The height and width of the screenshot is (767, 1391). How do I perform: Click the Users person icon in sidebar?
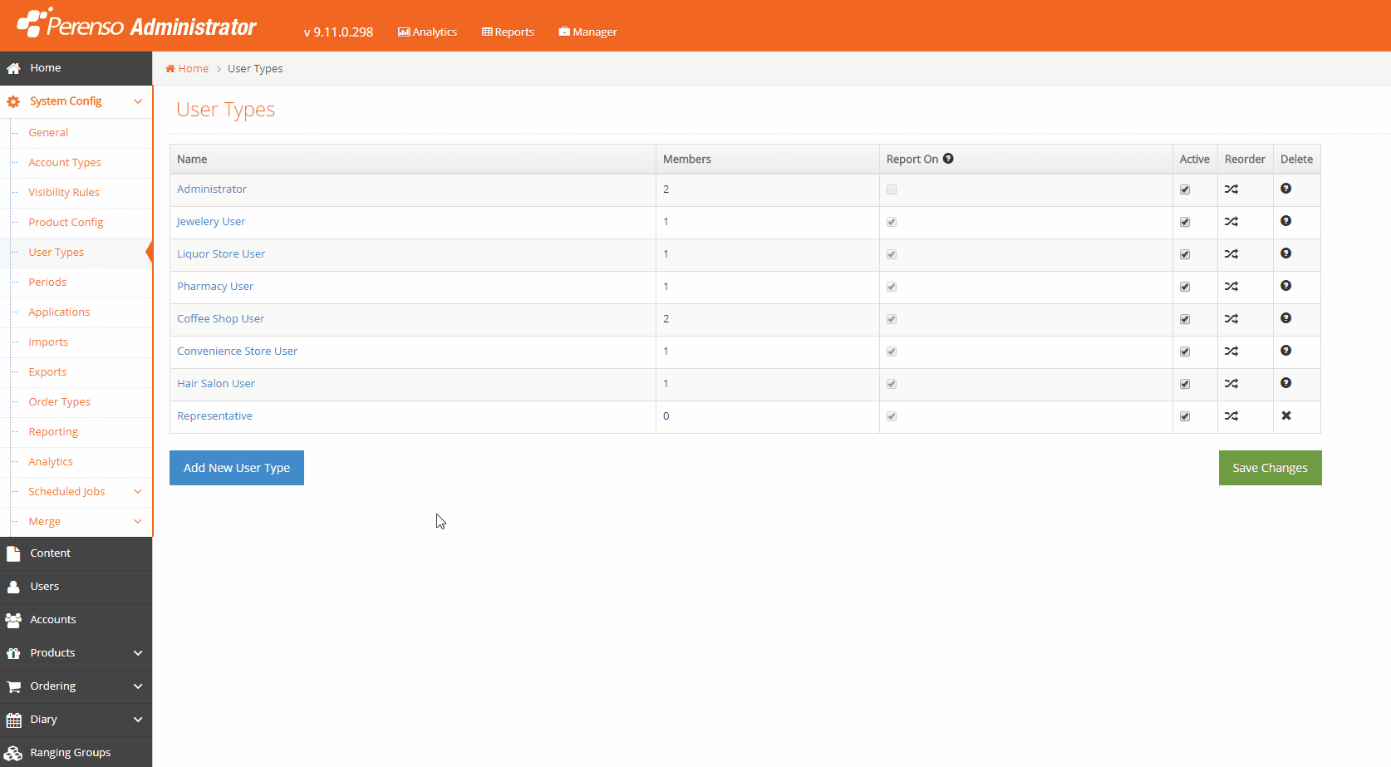[13, 587]
